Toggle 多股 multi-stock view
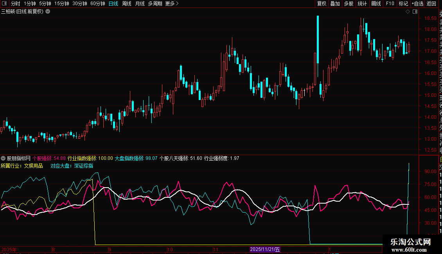Image resolution: width=442 pixels, height=254 pixels. tap(349, 4)
